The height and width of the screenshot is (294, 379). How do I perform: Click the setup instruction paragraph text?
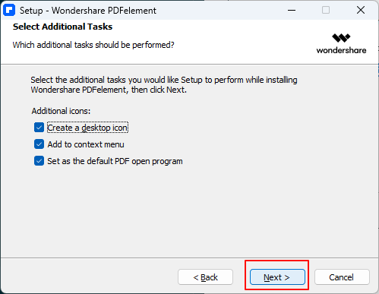(x=164, y=85)
